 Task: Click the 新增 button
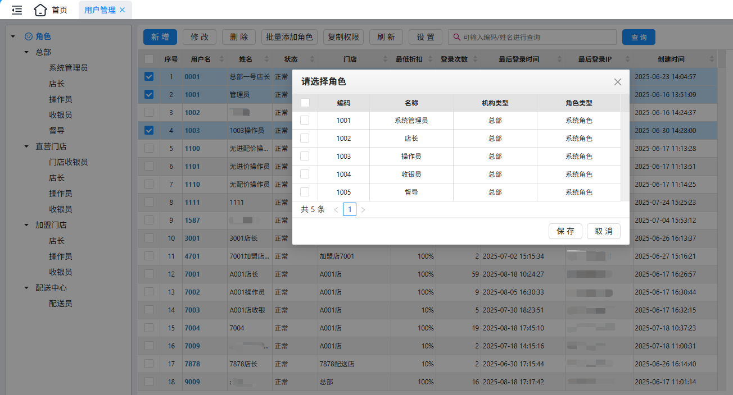pos(160,37)
